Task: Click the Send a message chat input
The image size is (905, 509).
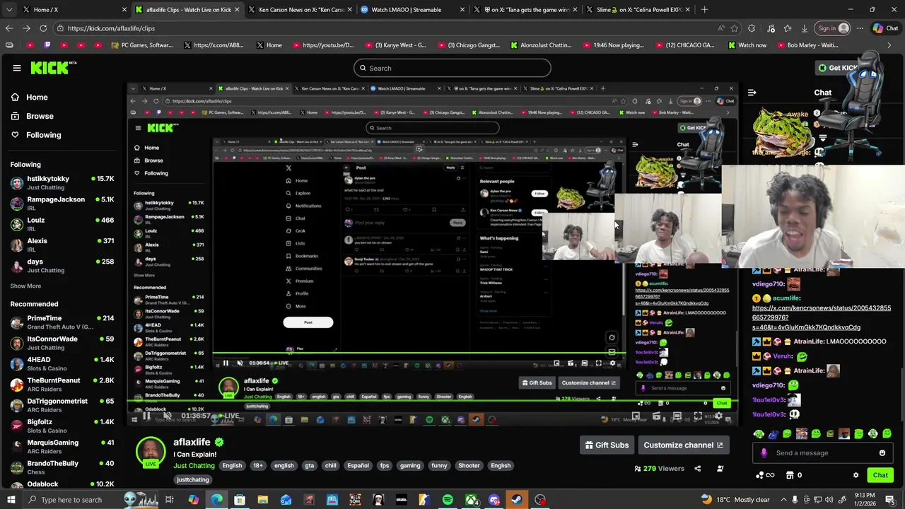Action: tap(822, 453)
